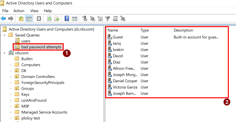
Task: Click the rdx.com domain icon
Action: [11, 53]
